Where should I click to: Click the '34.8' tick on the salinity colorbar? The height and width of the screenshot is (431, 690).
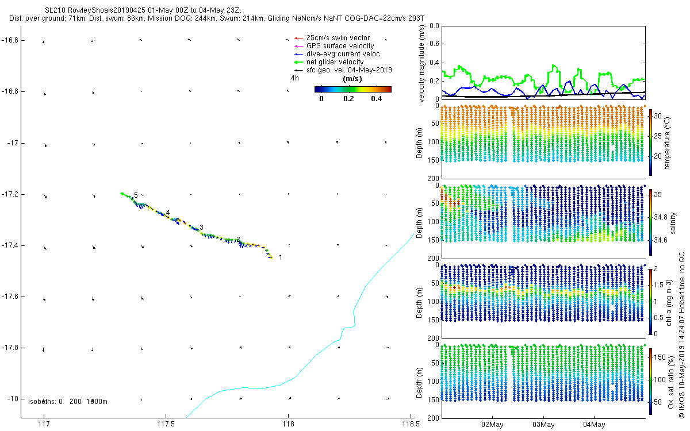661,217
